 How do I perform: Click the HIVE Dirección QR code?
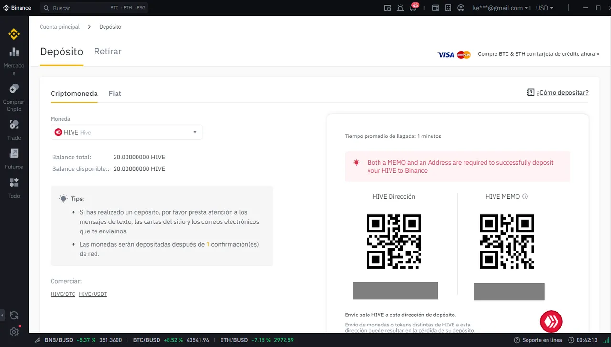pyautogui.click(x=394, y=242)
